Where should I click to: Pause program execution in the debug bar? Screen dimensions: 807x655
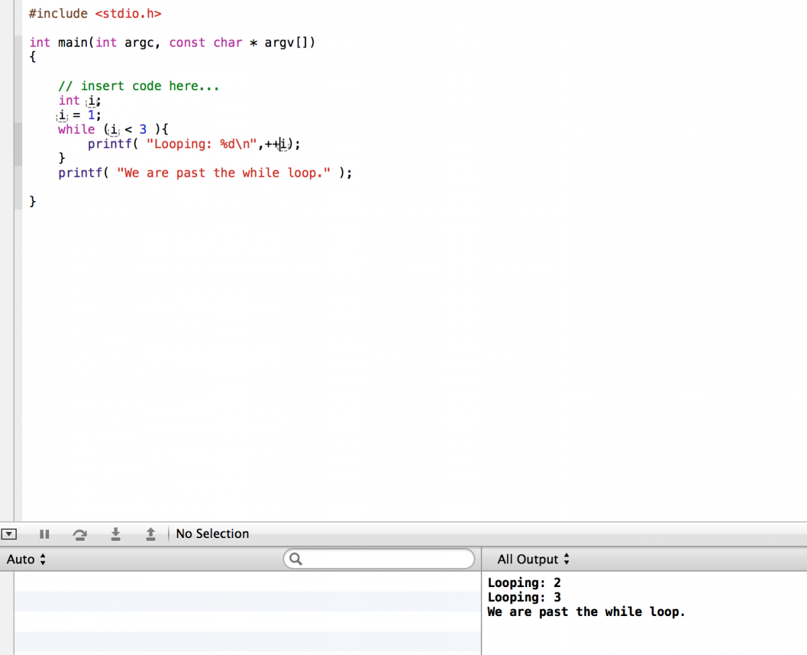click(44, 534)
